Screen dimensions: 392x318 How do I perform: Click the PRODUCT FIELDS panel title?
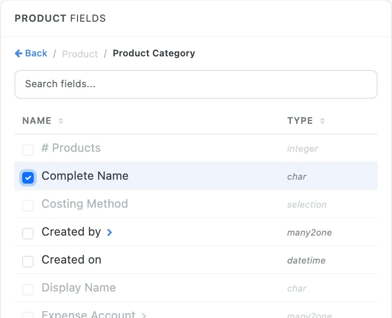[60, 18]
